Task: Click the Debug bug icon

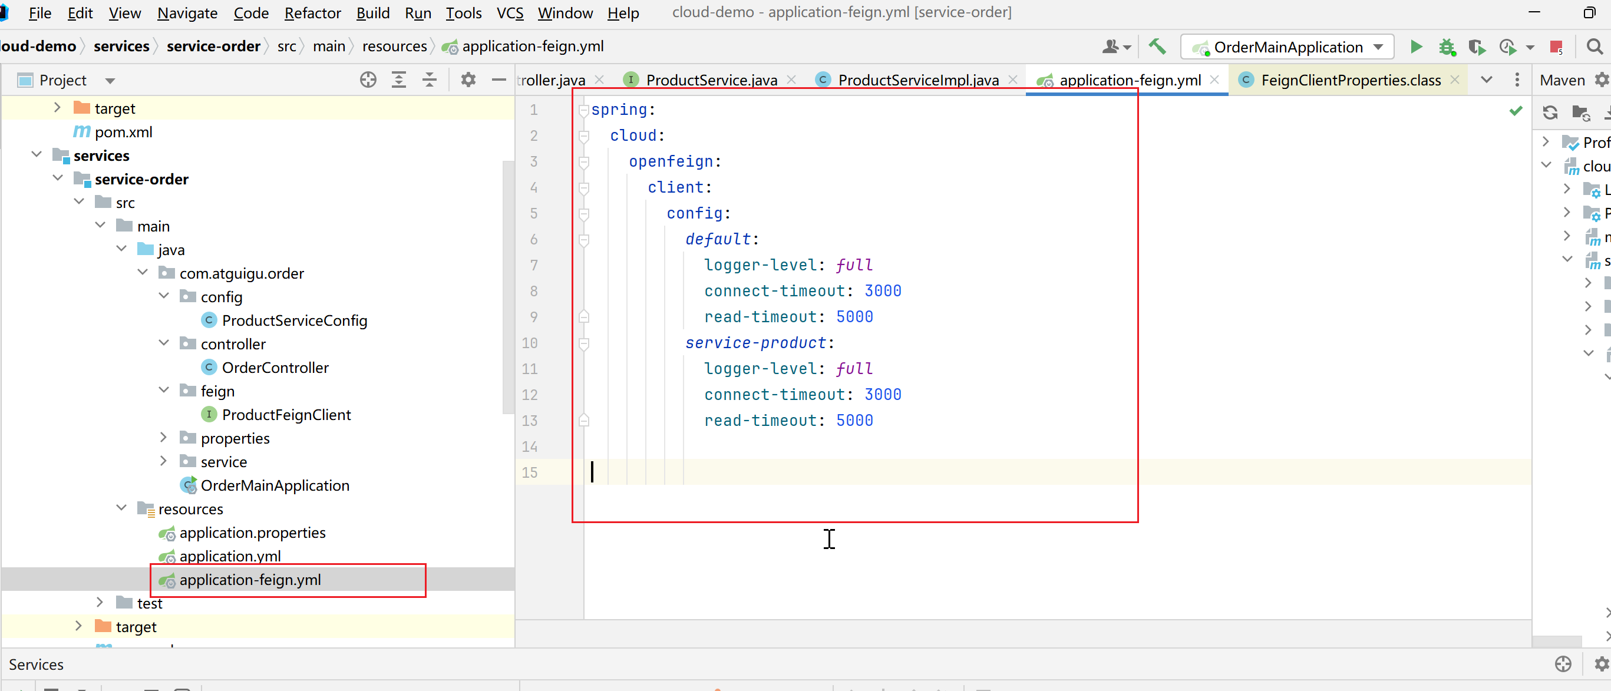Action: (1447, 47)
